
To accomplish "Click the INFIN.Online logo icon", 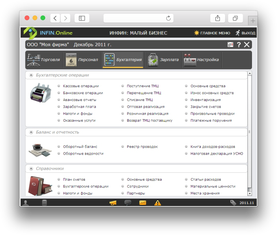I will pos(31,33).
